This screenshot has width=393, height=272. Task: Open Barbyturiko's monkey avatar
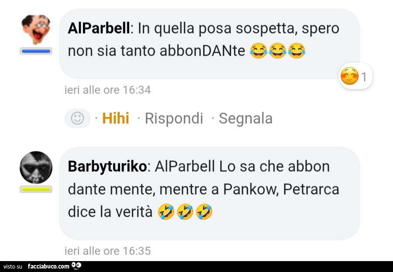tap(36, 168)
